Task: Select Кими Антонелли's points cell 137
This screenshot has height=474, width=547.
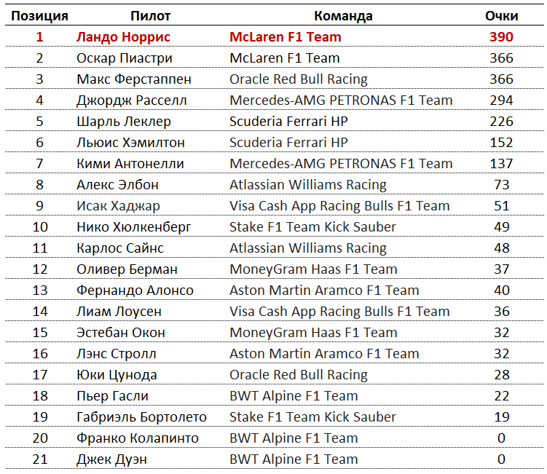Action: [501, 164]
